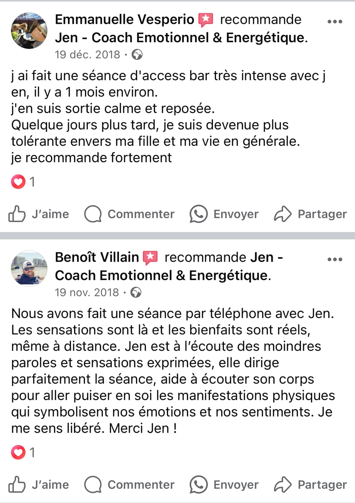View heart reactions on Benoît's review
Image resolution: width=355 pixels, height=503 pixels.
click(23, 452)
